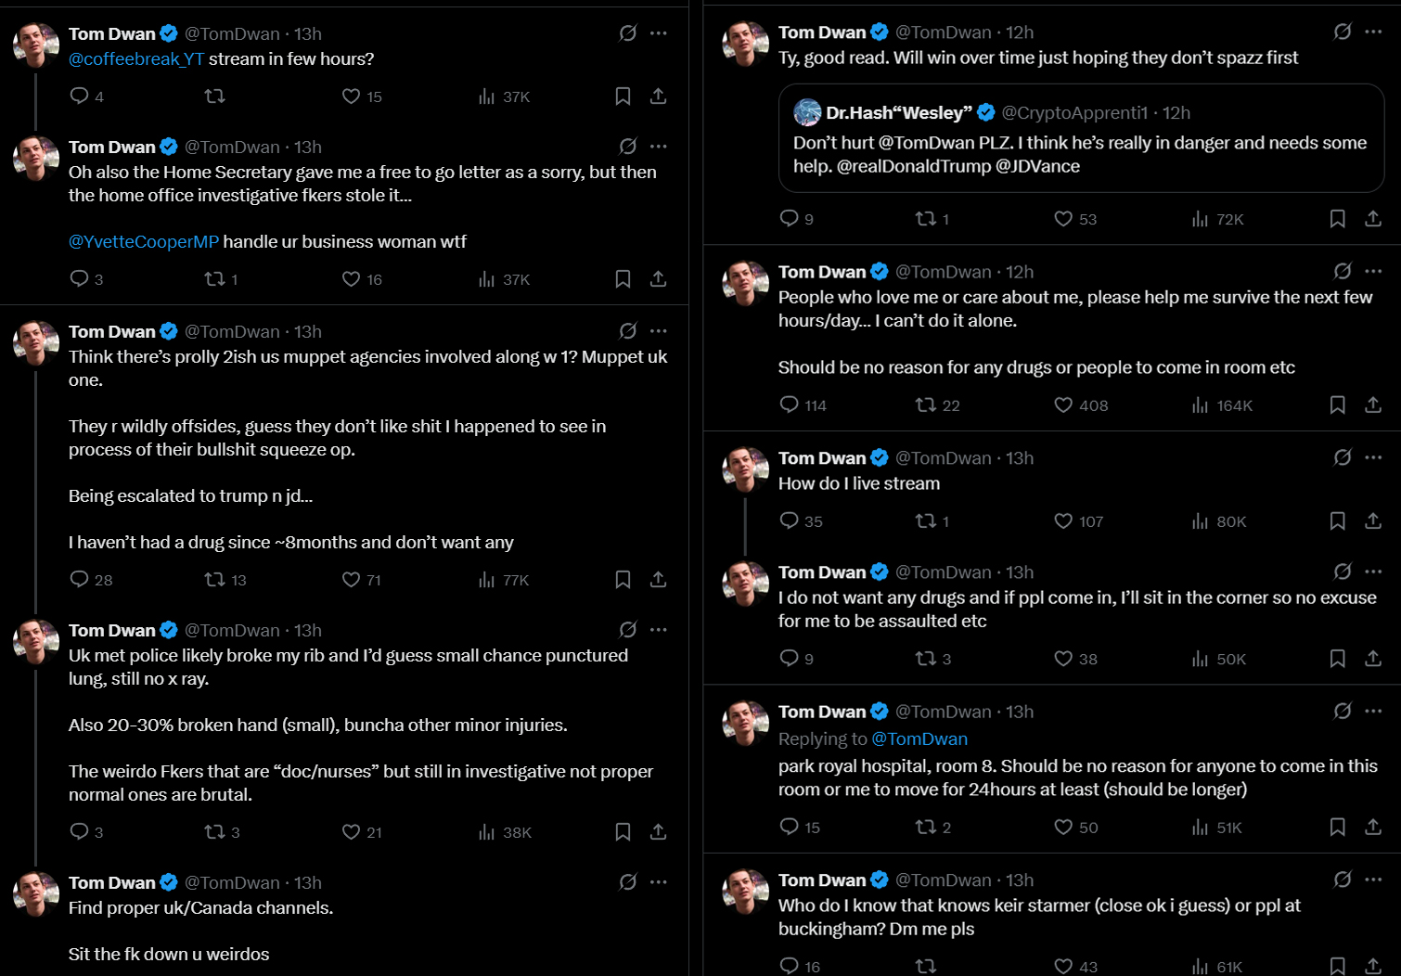Repost the 'muppet agencies' tweet with 13 reposts

pyautogui.click(x=215, y=580)
